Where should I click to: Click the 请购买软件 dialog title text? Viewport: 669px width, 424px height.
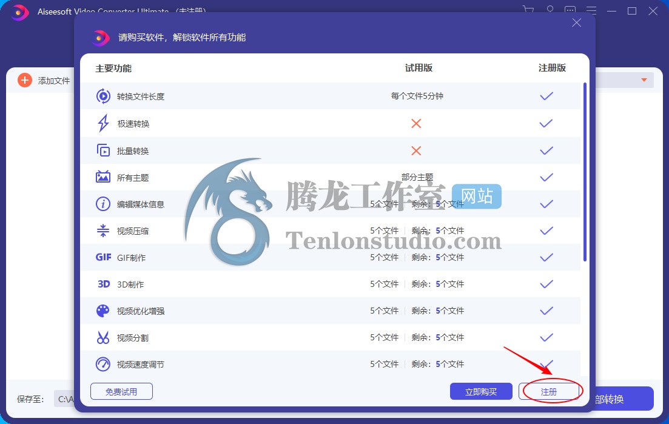pyautogui.click(x=182, y=38)
